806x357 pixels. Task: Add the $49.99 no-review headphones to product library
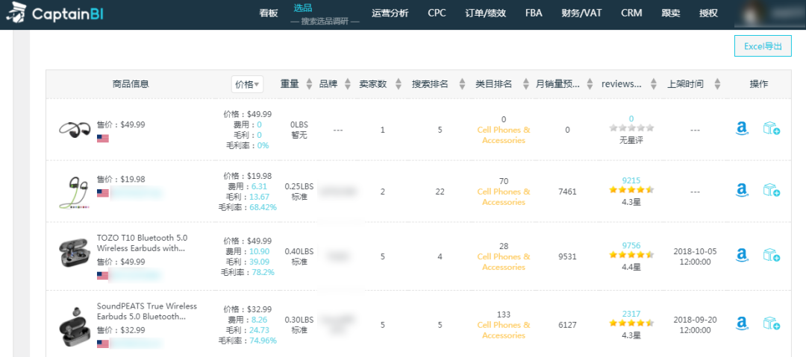[771, 129]
